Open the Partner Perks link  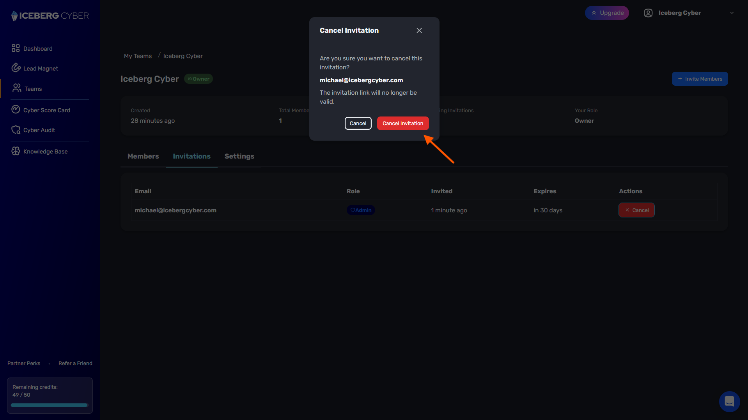24,363
